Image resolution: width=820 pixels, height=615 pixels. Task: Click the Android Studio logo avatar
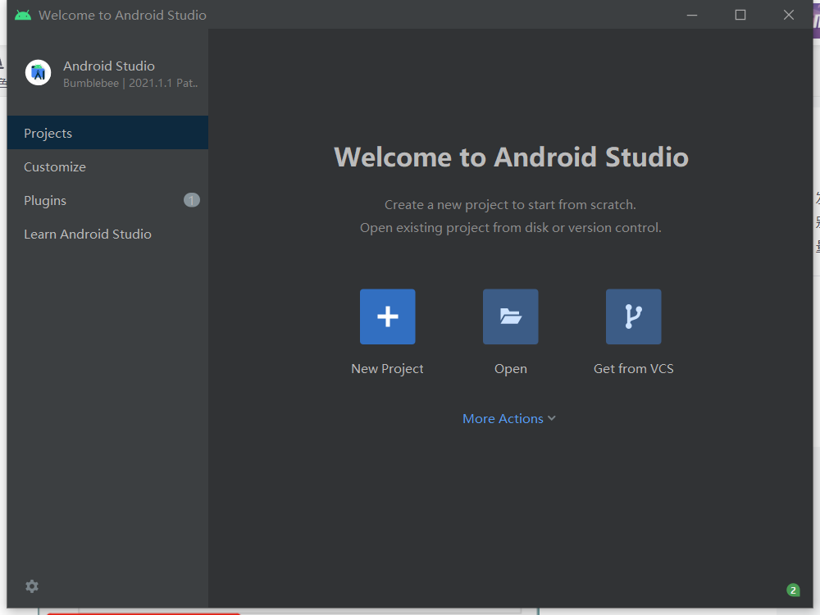point(39,72)
